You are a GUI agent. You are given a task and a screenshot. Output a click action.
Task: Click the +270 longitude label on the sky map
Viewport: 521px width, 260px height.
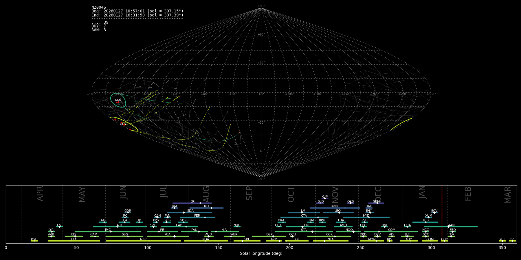pos(345,94)
